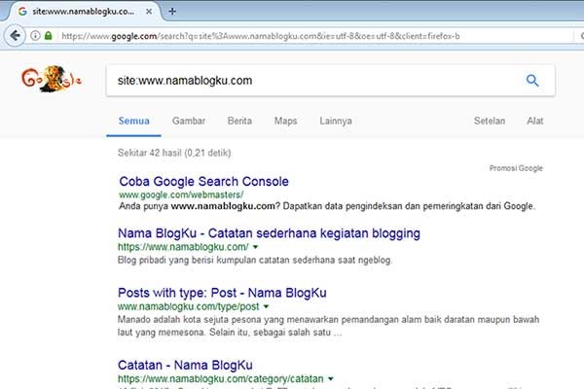The height and width of the screenshot is (389, 584).
Task: Click the Sekitar 42 hasil stats text
Action: point(174,153)
